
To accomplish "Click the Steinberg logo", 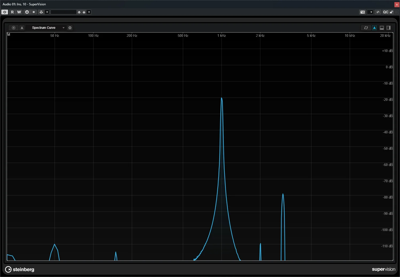I will point(20,269).
